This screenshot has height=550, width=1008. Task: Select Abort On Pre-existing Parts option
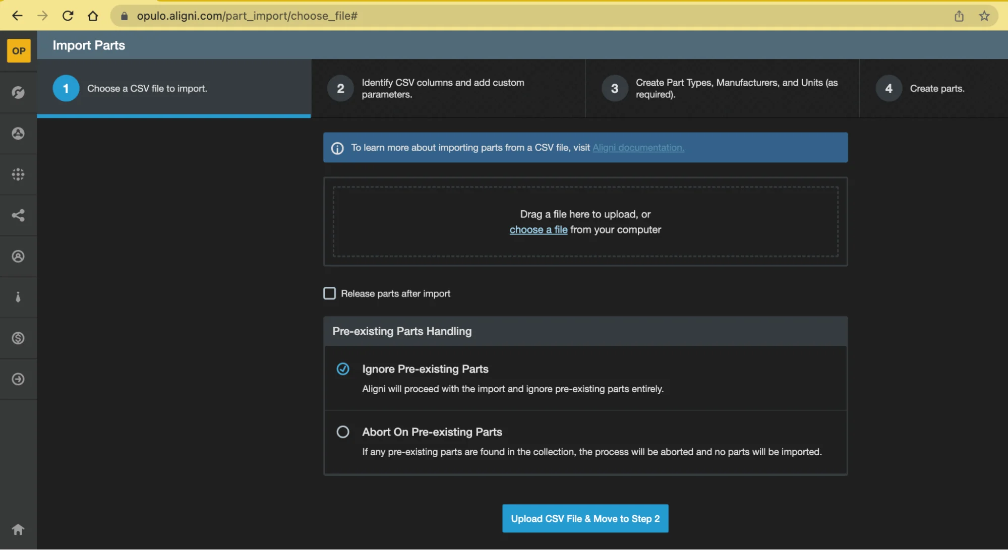pyautogui.click(x=343, y=432)
